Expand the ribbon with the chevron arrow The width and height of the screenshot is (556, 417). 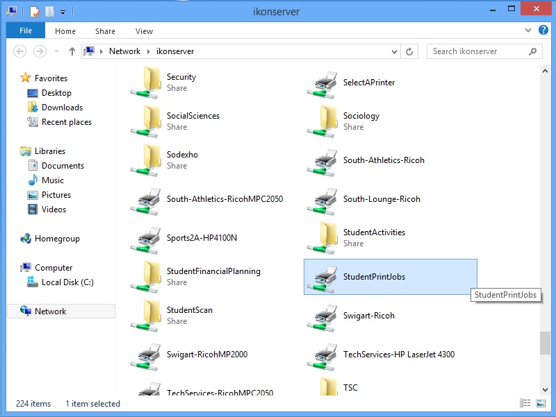[x=526, y=31]
